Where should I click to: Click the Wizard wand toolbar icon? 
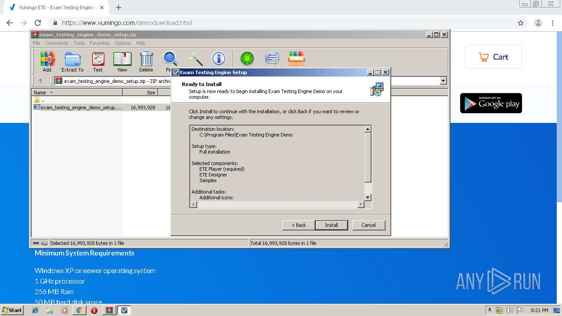pyautogui.click(x=195, y=58)
